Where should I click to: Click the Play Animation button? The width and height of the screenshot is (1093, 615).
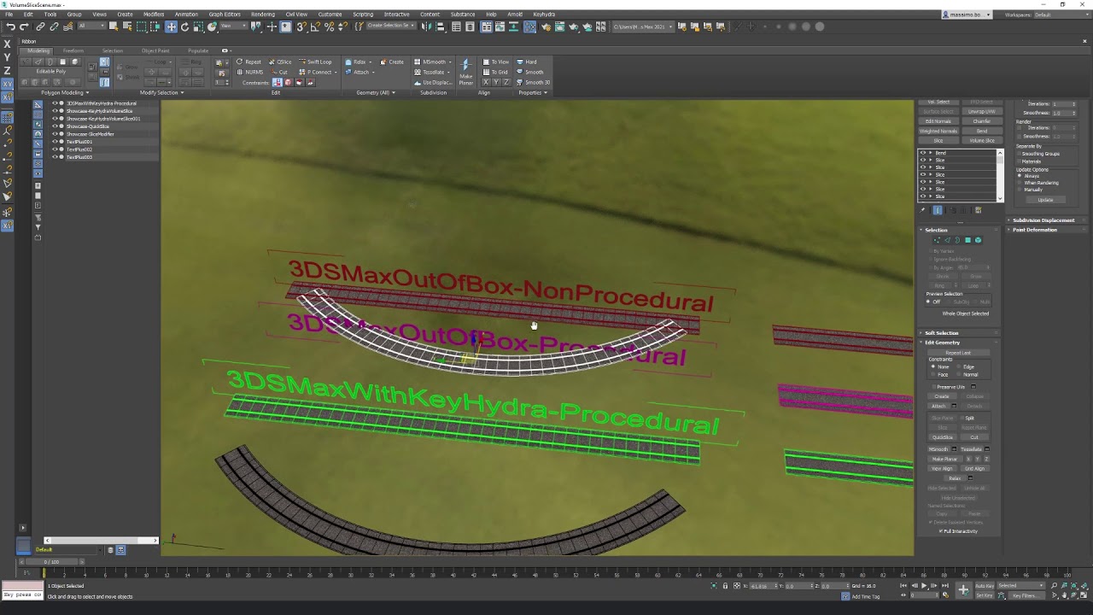coord(924,586)
